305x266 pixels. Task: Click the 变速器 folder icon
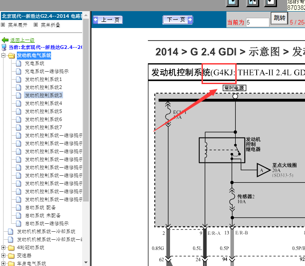tap(11, 256)
